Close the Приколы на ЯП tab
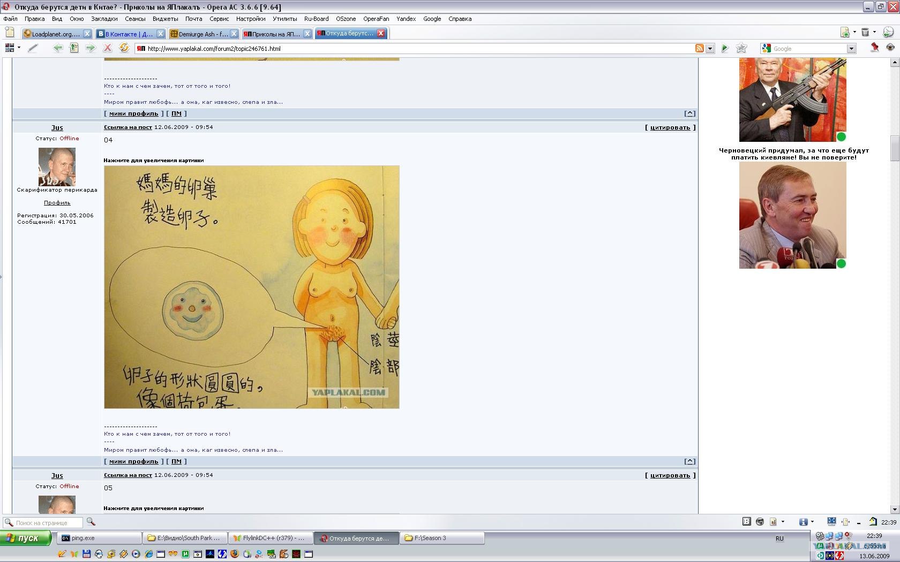 pyautogui.click(x=307, y=34)
